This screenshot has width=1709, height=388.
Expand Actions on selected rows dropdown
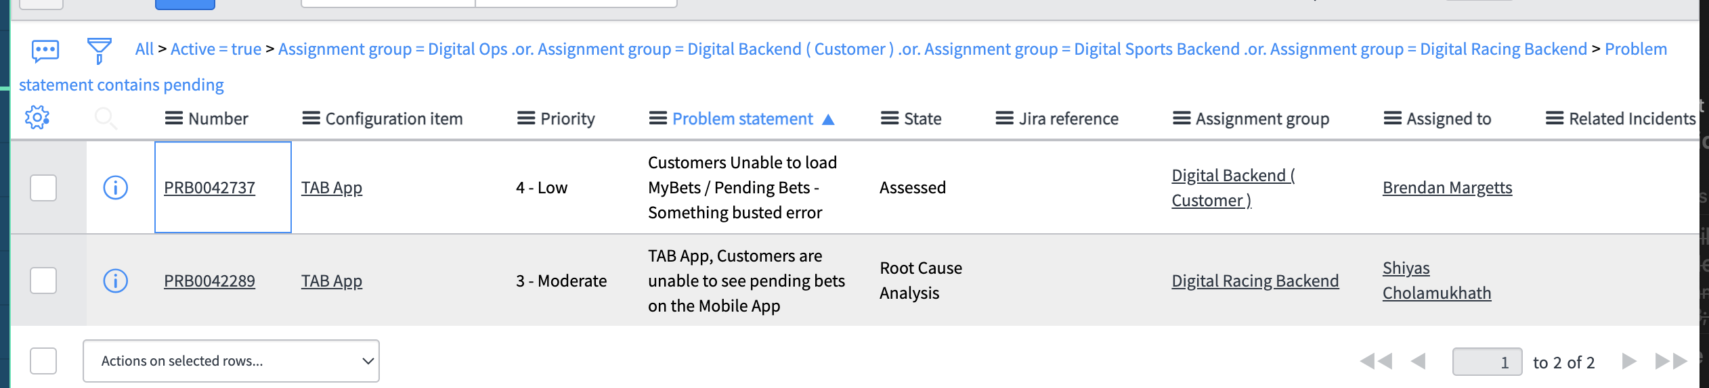[231, 361]
